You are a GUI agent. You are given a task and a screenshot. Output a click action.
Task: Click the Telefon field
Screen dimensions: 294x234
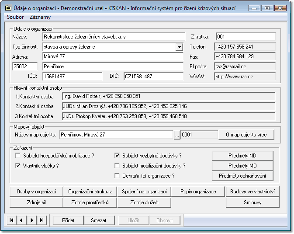pos(245,47)
